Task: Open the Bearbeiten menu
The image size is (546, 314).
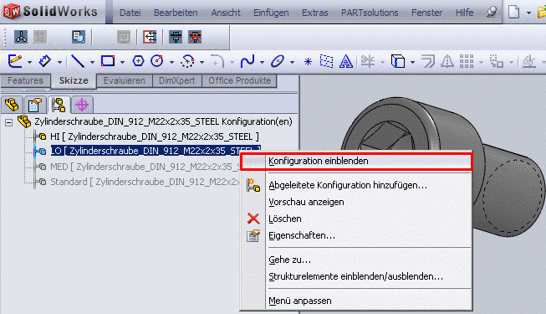Action: 176,13
